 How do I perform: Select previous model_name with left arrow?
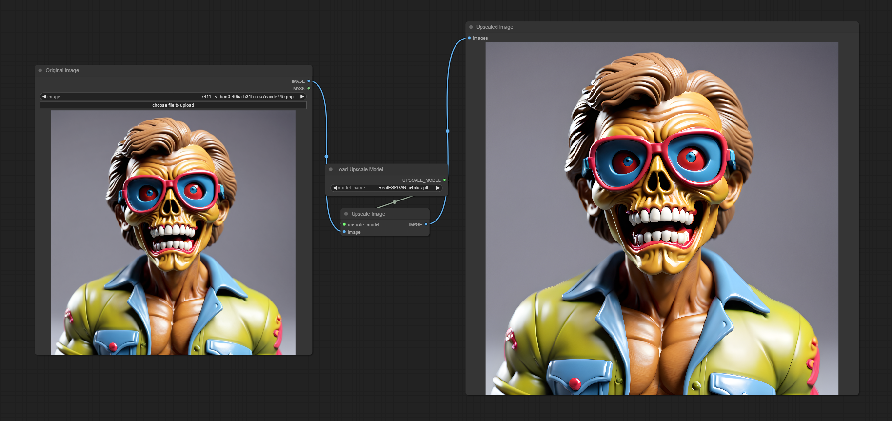tap(335, 188)
